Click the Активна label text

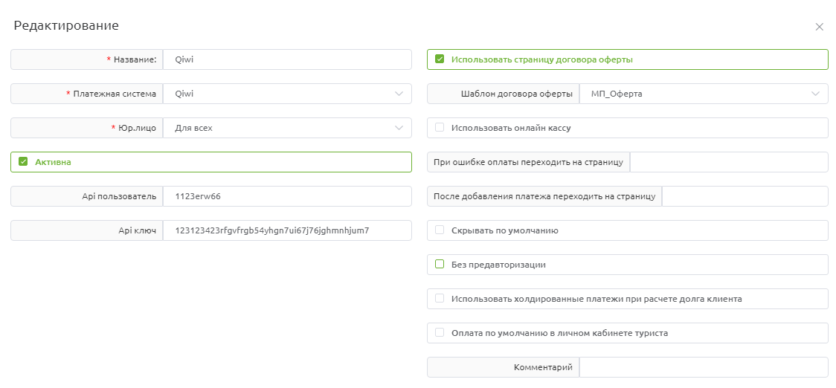(54, 162)
